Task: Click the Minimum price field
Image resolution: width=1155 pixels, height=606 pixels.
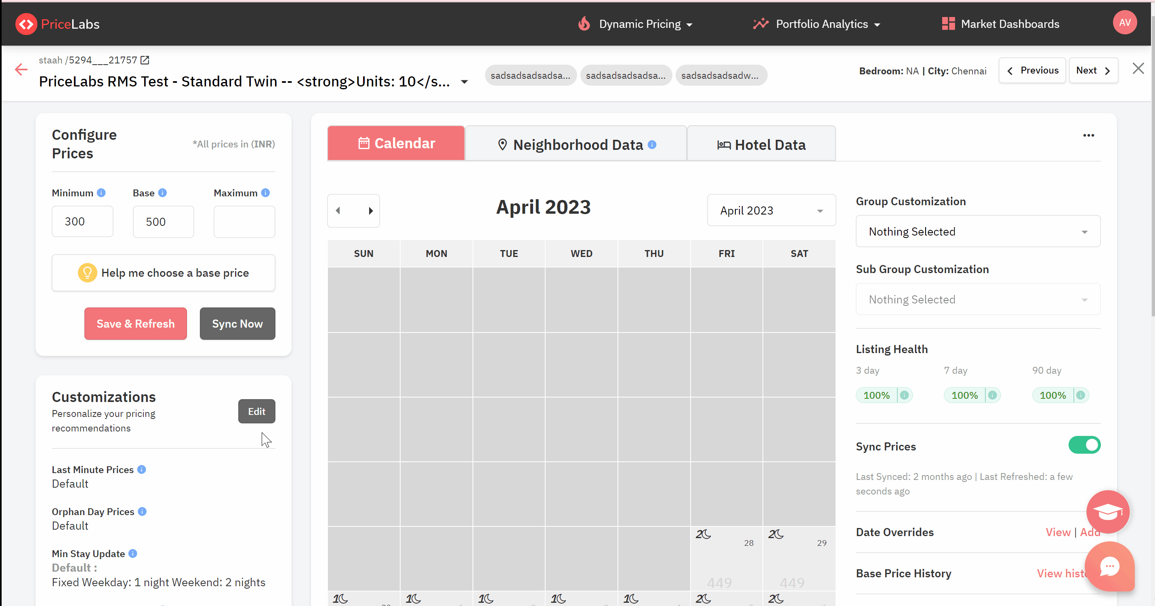Action: [x=82, y=221]
